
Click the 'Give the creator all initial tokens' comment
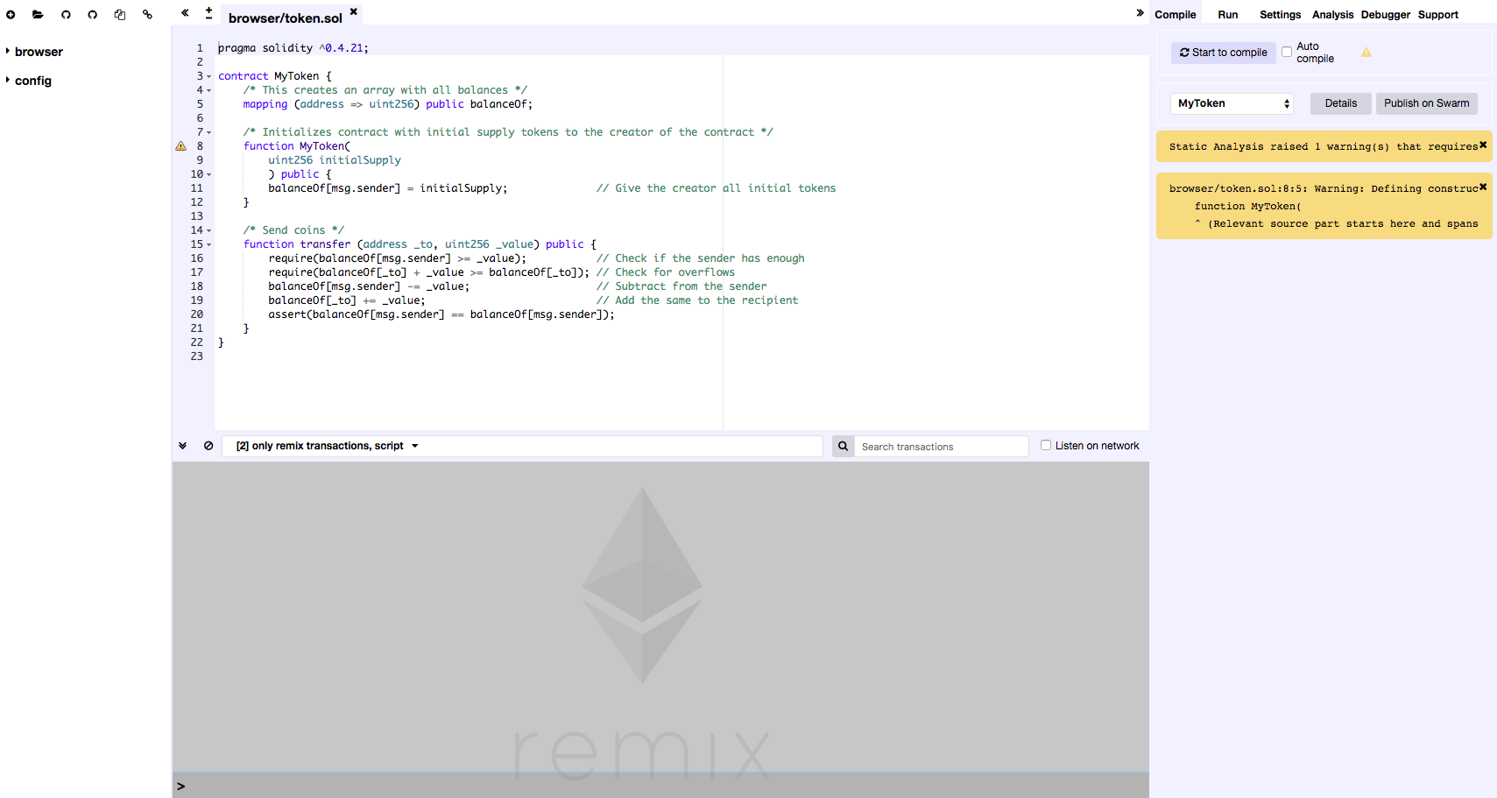coord(717,188)
